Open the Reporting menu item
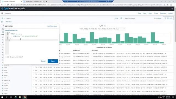 163,13
